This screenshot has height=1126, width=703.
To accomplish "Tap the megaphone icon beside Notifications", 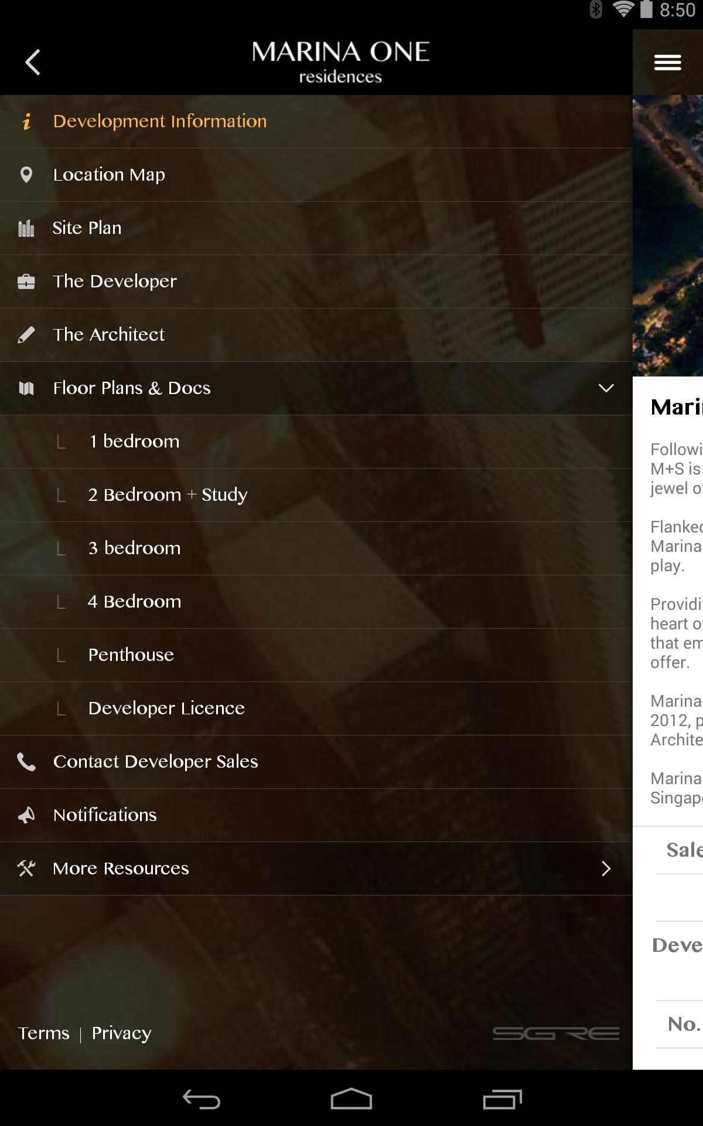I will 26,815.
